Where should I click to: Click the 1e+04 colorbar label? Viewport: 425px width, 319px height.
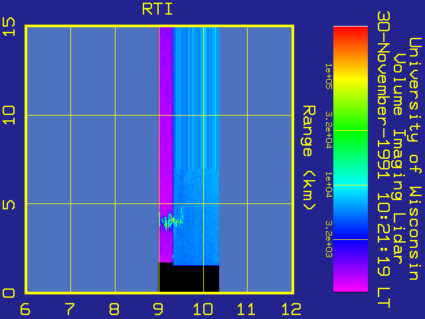(329, 185)
